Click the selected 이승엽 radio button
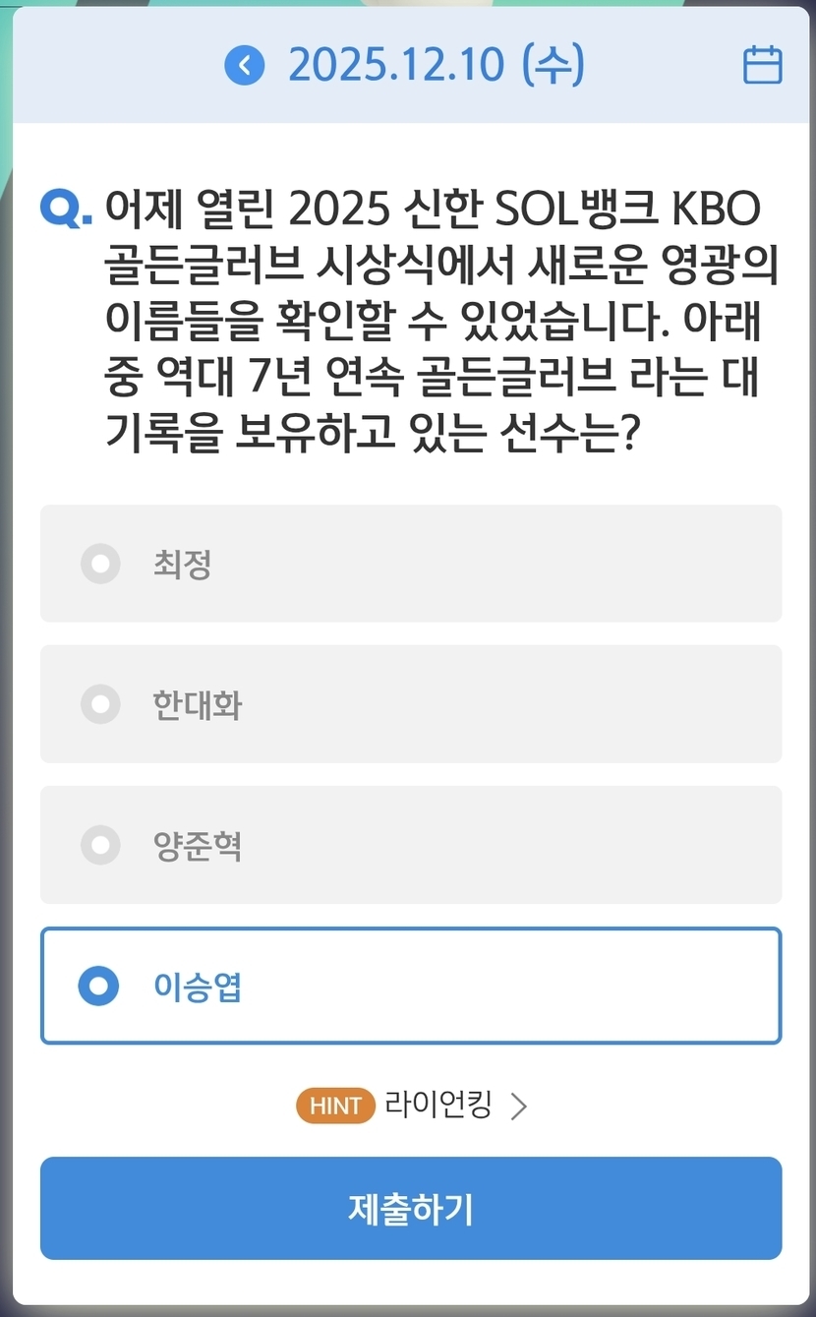The image size is (816, 1317). tap(98, 986)
